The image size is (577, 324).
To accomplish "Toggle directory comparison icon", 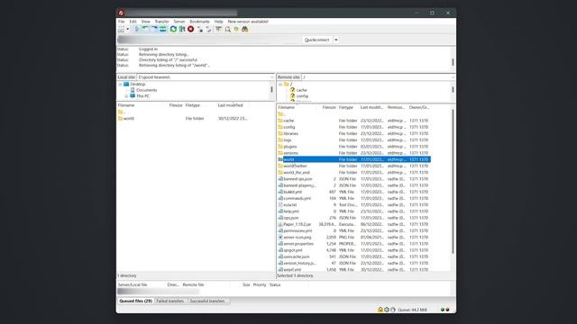I will point(228,30).
